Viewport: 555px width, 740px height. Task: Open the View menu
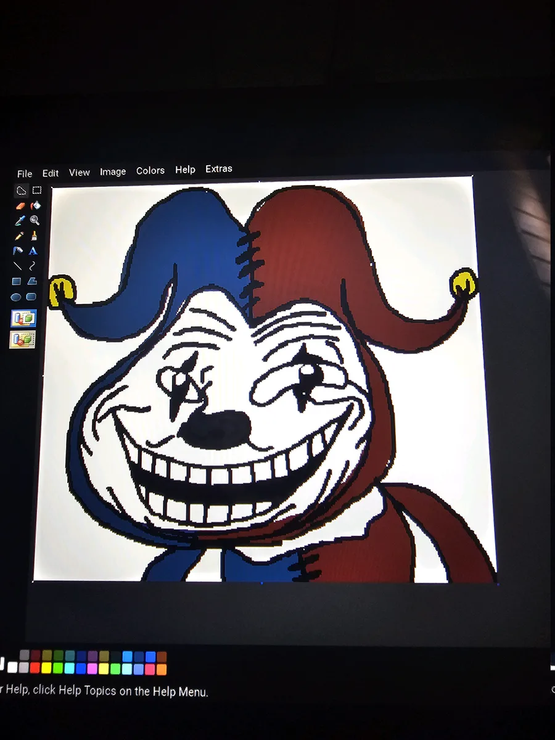click(x=80, y=173)
